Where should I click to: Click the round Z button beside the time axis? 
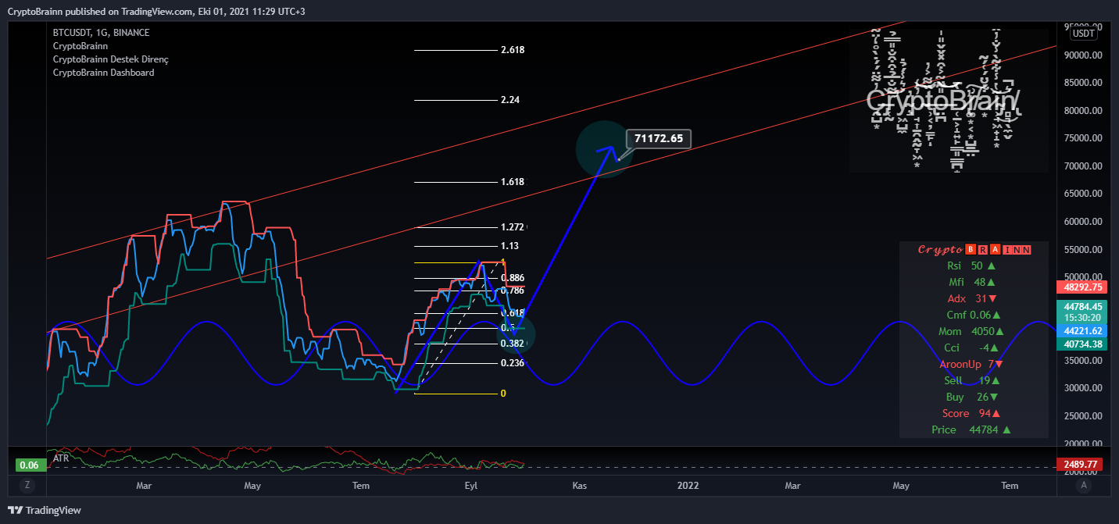click(x=27, y=485)
